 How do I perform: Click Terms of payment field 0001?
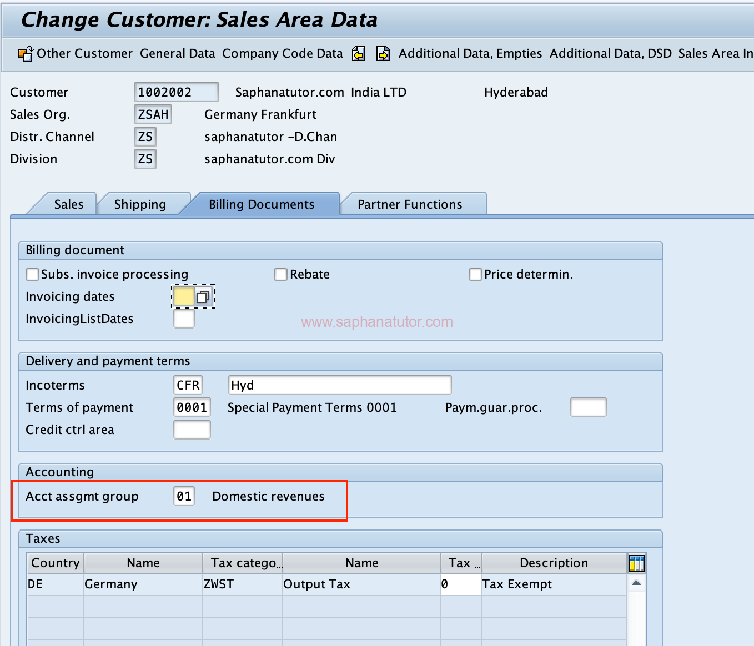click(x=192, y=407)
